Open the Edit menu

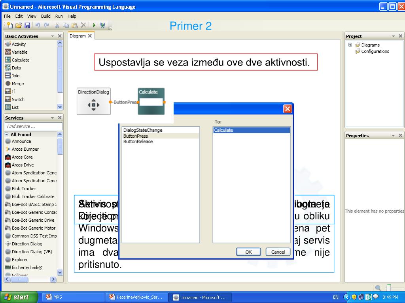pos(19,16)
